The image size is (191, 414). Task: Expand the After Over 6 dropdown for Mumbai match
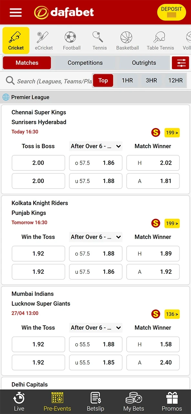click(x=95, y=328)
